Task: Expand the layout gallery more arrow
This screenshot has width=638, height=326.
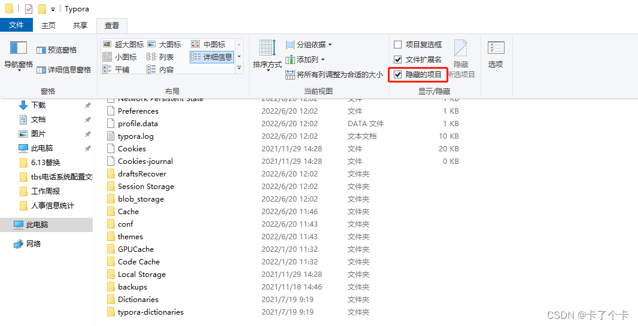Action: 239,68
